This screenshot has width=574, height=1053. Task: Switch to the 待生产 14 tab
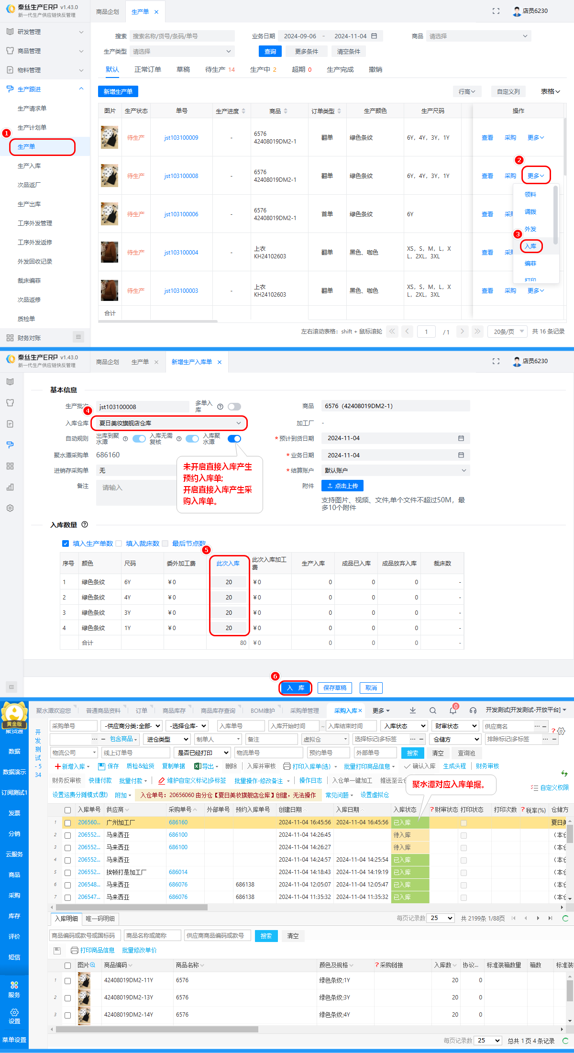click(x=220, y=69)
